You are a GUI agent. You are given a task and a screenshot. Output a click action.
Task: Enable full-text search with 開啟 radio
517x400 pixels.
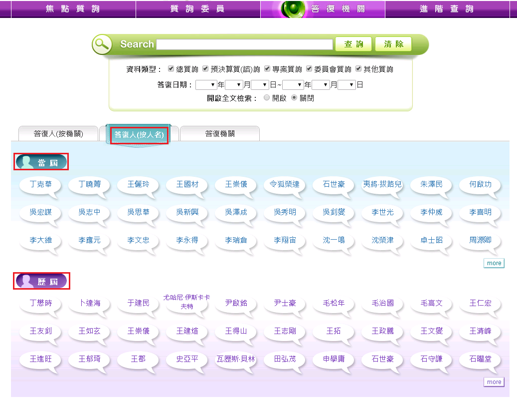(x=267, y=98)
